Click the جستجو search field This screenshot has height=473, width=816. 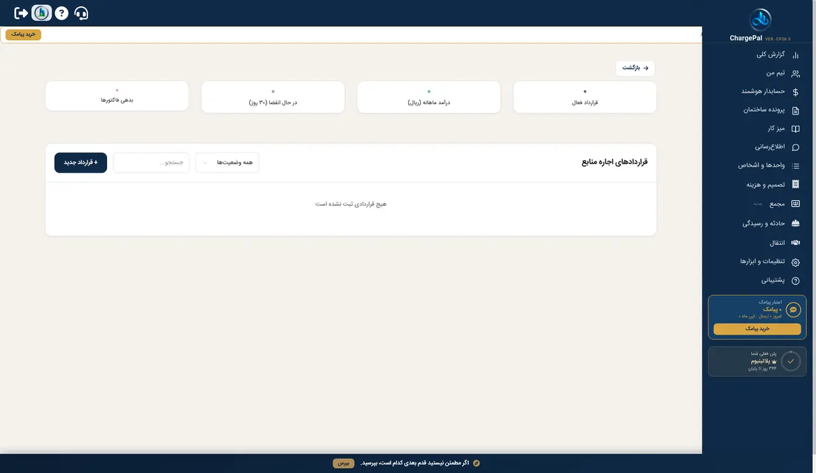pyautogui.click(x=151, y=163)
